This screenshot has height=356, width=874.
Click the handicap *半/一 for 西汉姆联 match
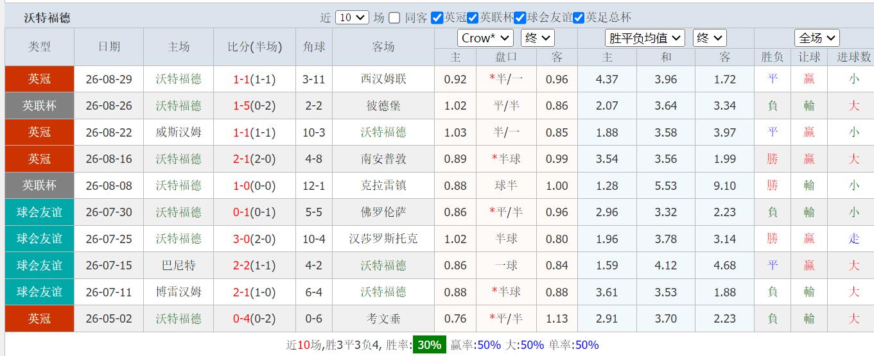point(506,80)
